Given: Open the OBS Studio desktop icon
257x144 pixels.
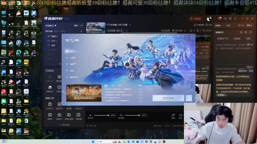Looking at the screenshot, I should (x=19, y=92).
